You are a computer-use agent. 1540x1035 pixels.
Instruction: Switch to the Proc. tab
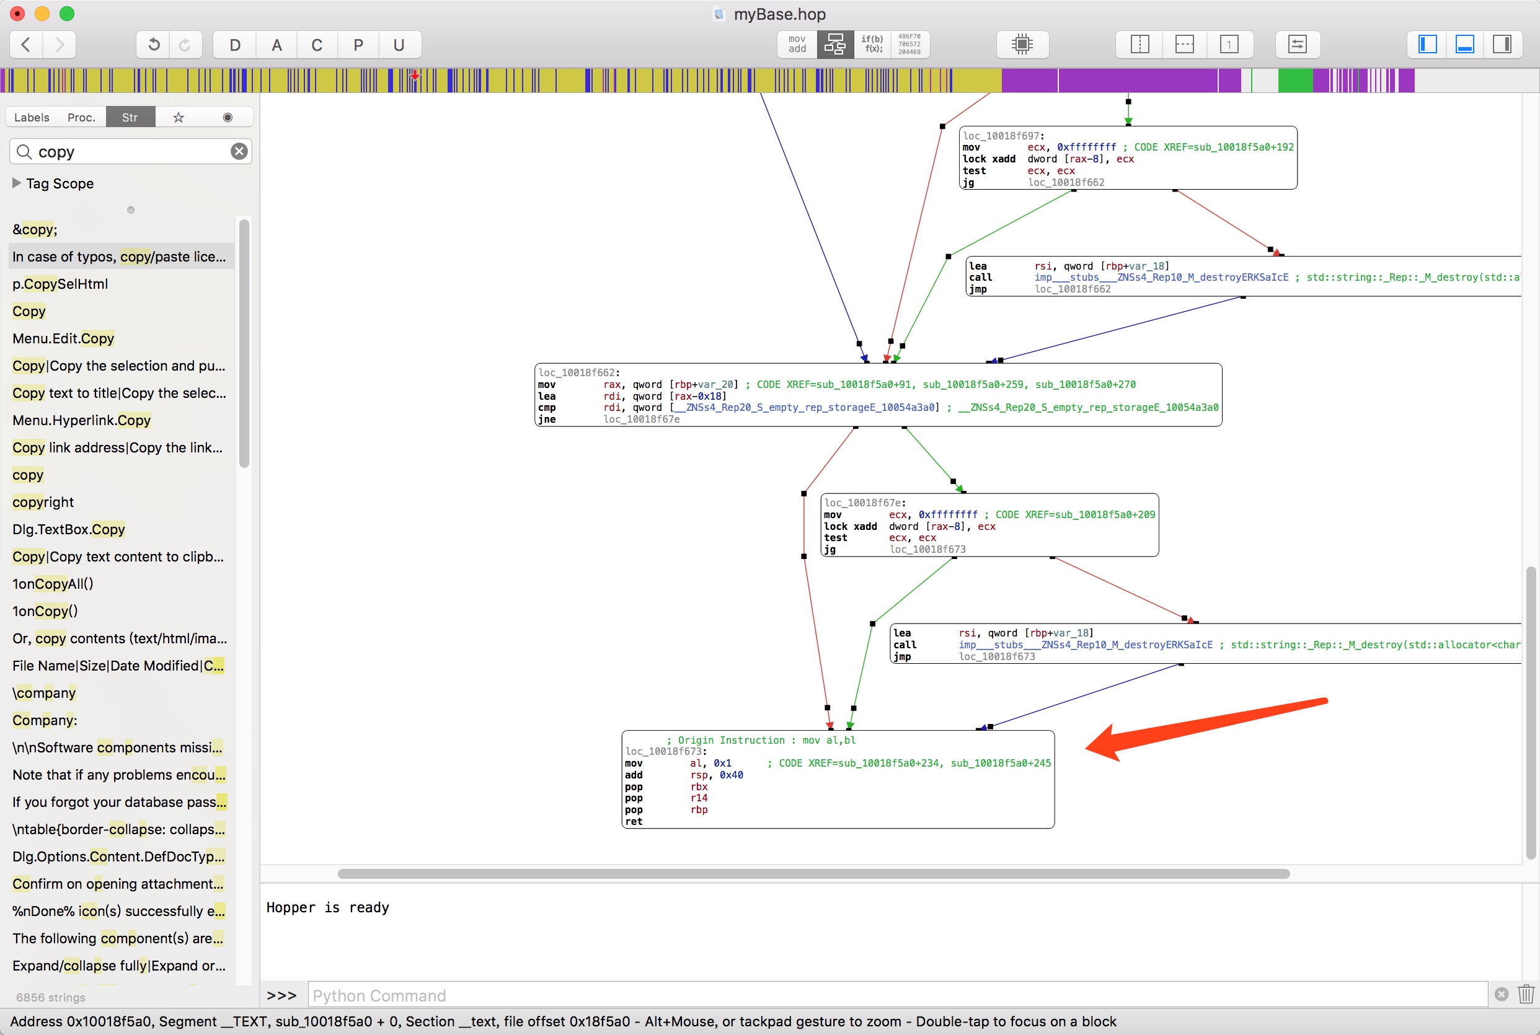[81, 118]
